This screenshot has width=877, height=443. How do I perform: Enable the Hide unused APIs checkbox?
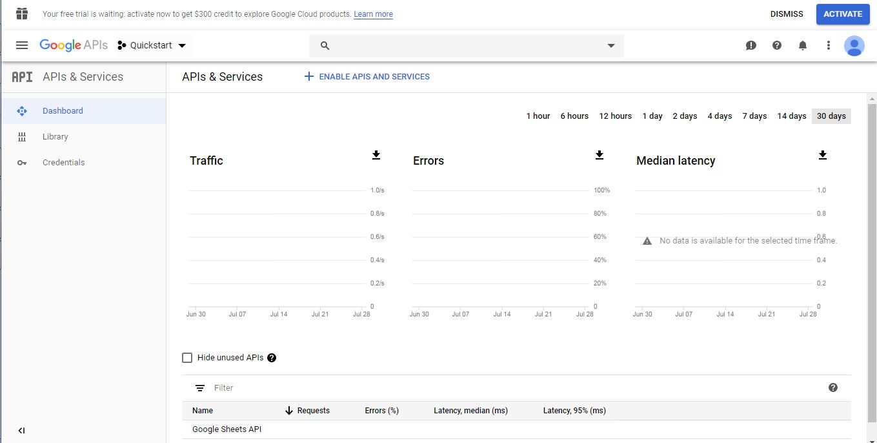click(x=186, y=357)
